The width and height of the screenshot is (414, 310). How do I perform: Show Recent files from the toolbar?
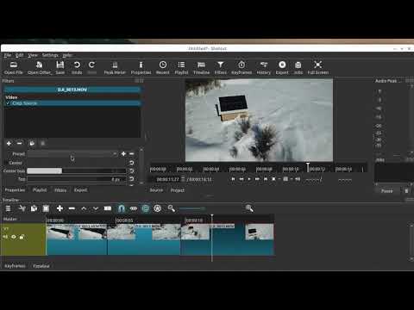coord(163,68)
